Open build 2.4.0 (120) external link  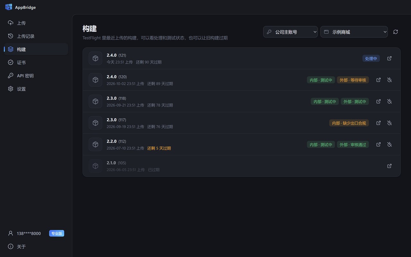[x=379, y=80]
